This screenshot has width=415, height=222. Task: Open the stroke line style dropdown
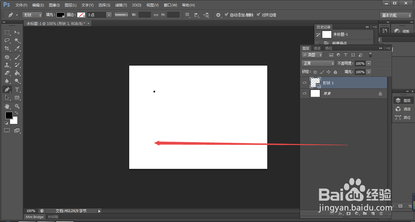(121, 15)
